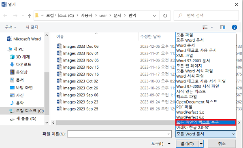Choose 아래아 한글 2.0-97 option
This screenshot has height=148, width=243.
(206, 127)
